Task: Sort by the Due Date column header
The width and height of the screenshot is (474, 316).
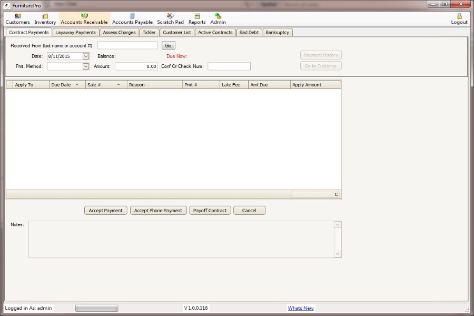Action: coord(67,85)
